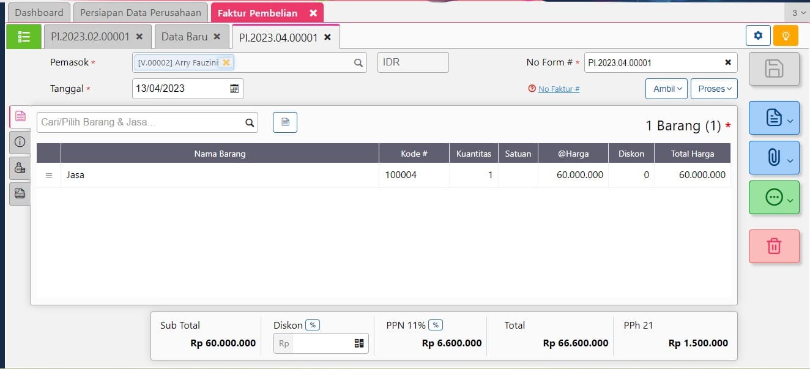Click the save disk icon button

(x=774, y=69)
